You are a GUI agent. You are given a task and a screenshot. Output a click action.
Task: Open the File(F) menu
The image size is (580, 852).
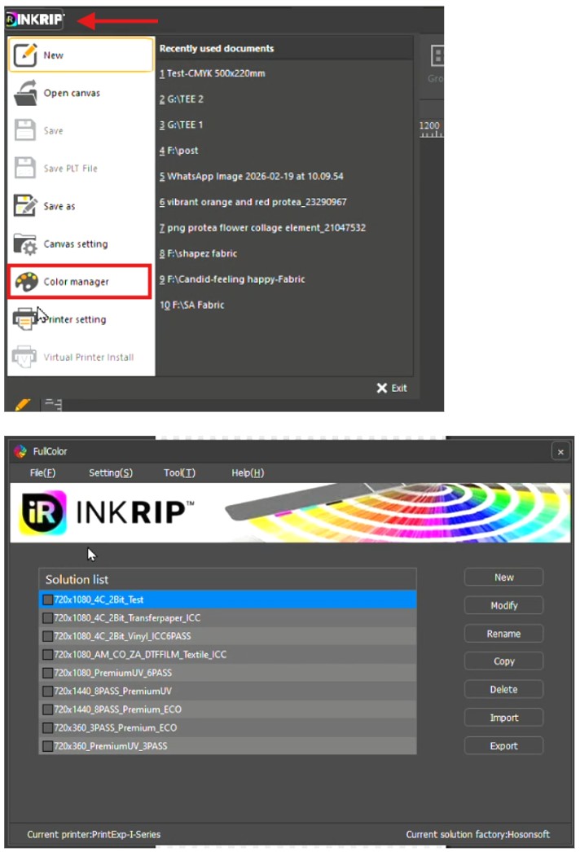(42, 472)
